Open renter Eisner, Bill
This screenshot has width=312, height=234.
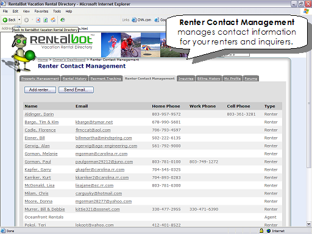pyautogui.click(x=35, y=138)
